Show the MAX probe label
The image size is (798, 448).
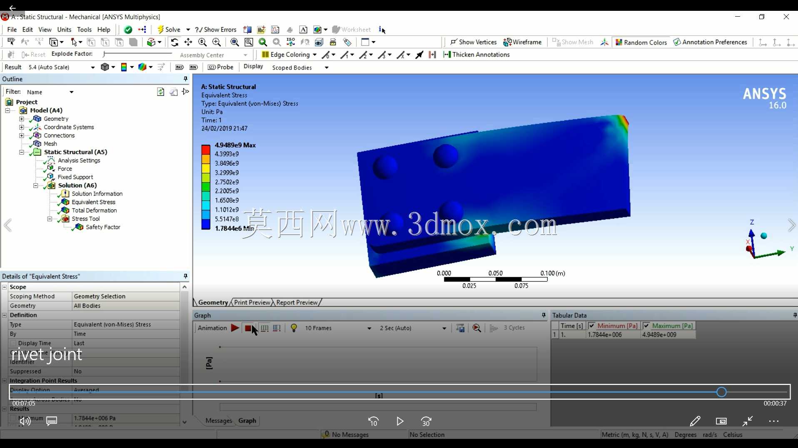pyautogui.click(x=180, y=67)
